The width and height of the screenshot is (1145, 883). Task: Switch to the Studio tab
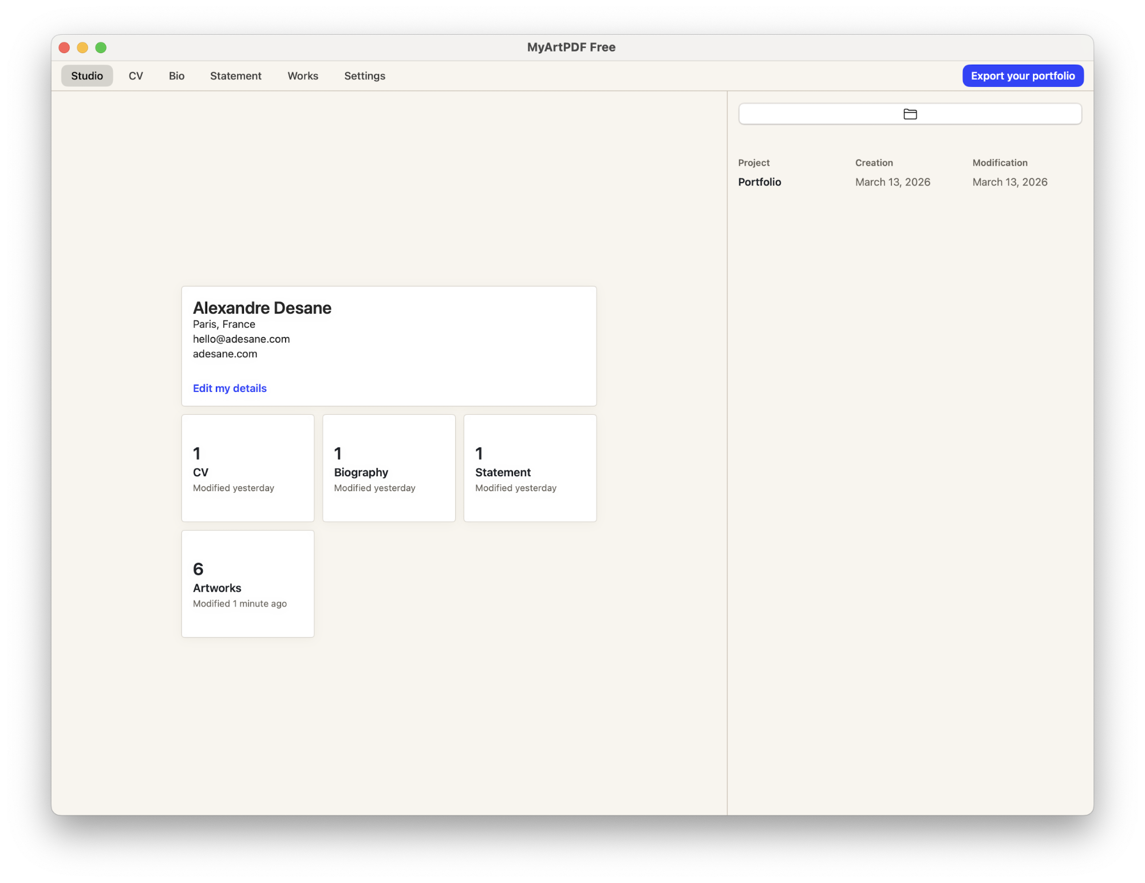point(87,76)
